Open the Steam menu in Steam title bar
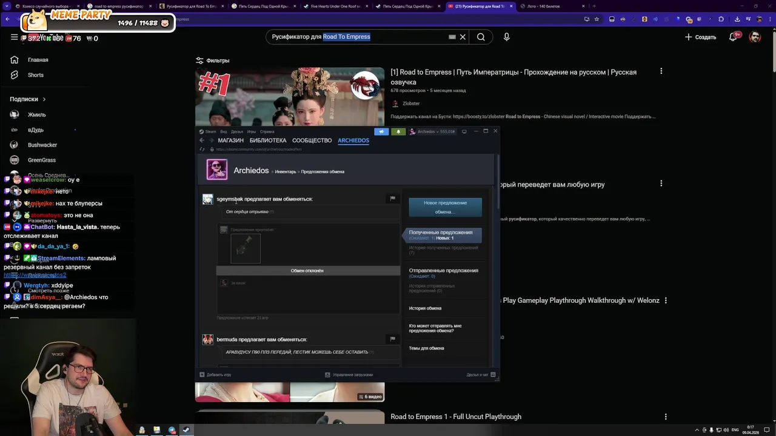The width and height of the screenshot is (776, 436). pyautogui.click(x=208, y=131)
